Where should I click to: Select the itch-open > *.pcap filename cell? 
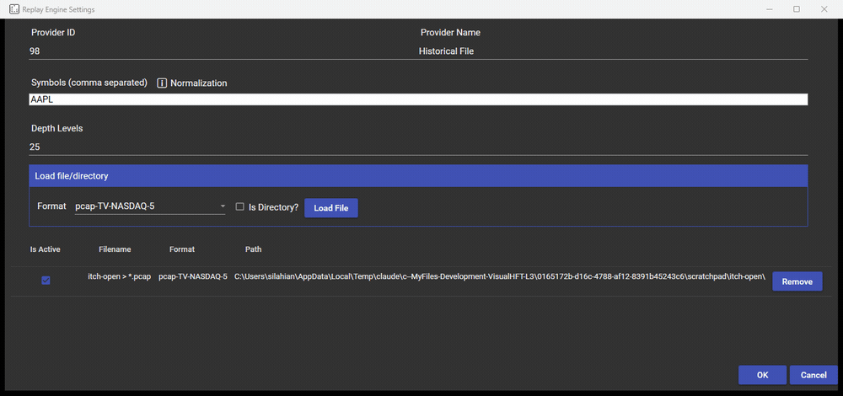120,276
